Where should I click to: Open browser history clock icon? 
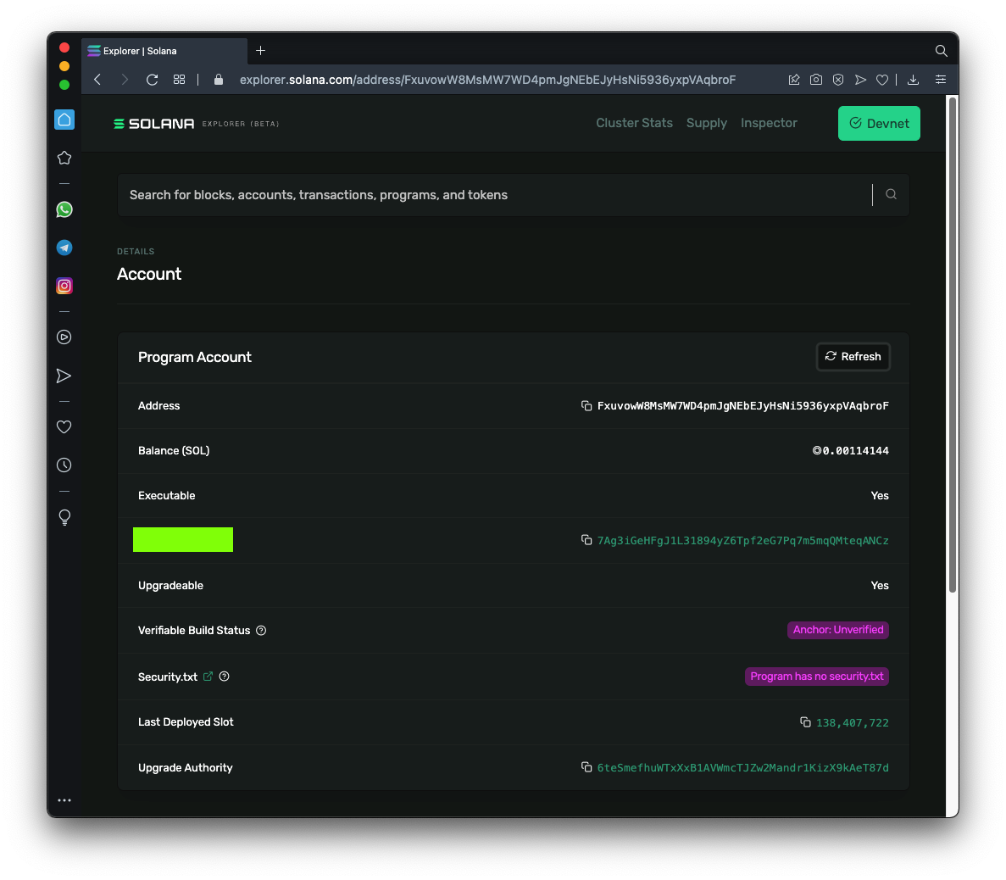(x=64, y=465)
